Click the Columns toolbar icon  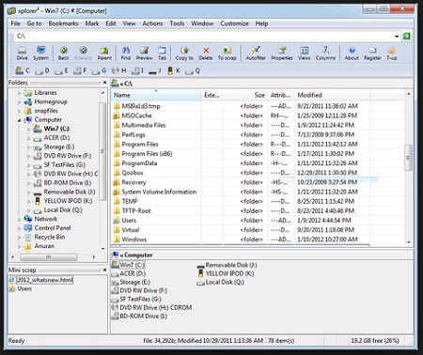pyautogui.click(x=325, y=54)
